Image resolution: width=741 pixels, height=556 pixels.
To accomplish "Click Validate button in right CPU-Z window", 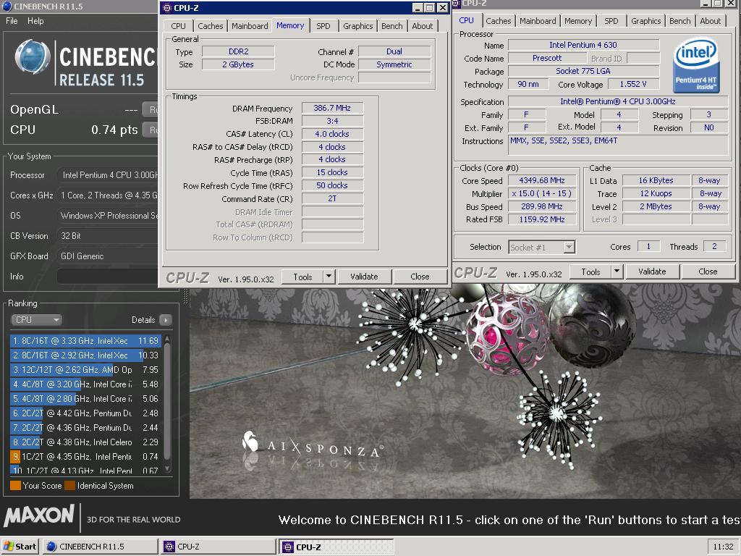I will click(x=652, y=271).
